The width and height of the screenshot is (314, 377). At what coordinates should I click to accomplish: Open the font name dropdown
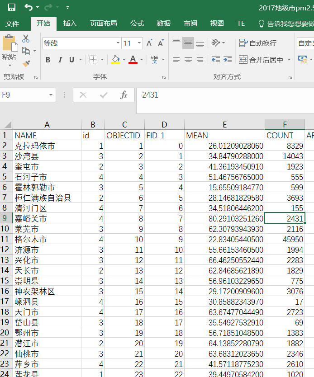[x=118, y=43]
